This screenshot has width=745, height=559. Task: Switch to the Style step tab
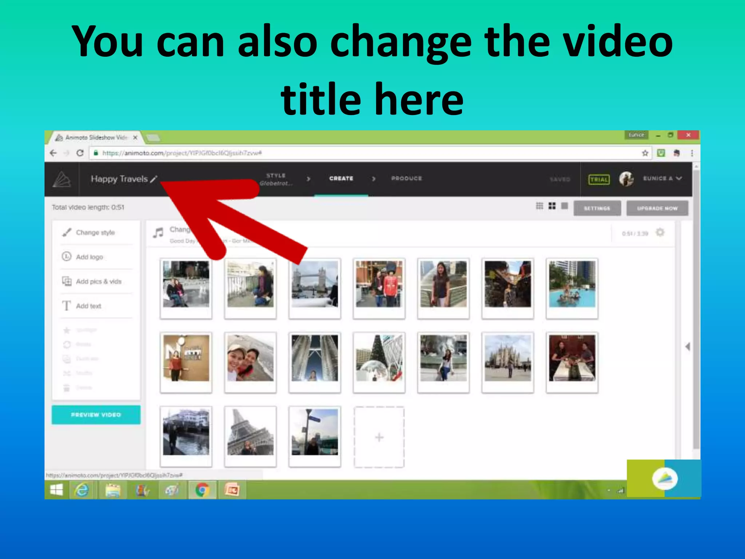pos(276,179)
